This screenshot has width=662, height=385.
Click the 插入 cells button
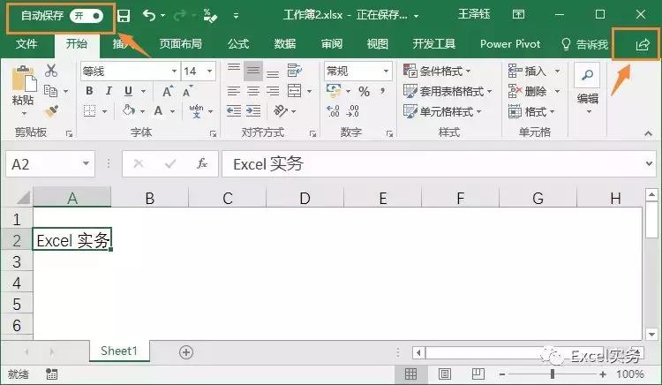pyautogui.click(x=527, y=71)
